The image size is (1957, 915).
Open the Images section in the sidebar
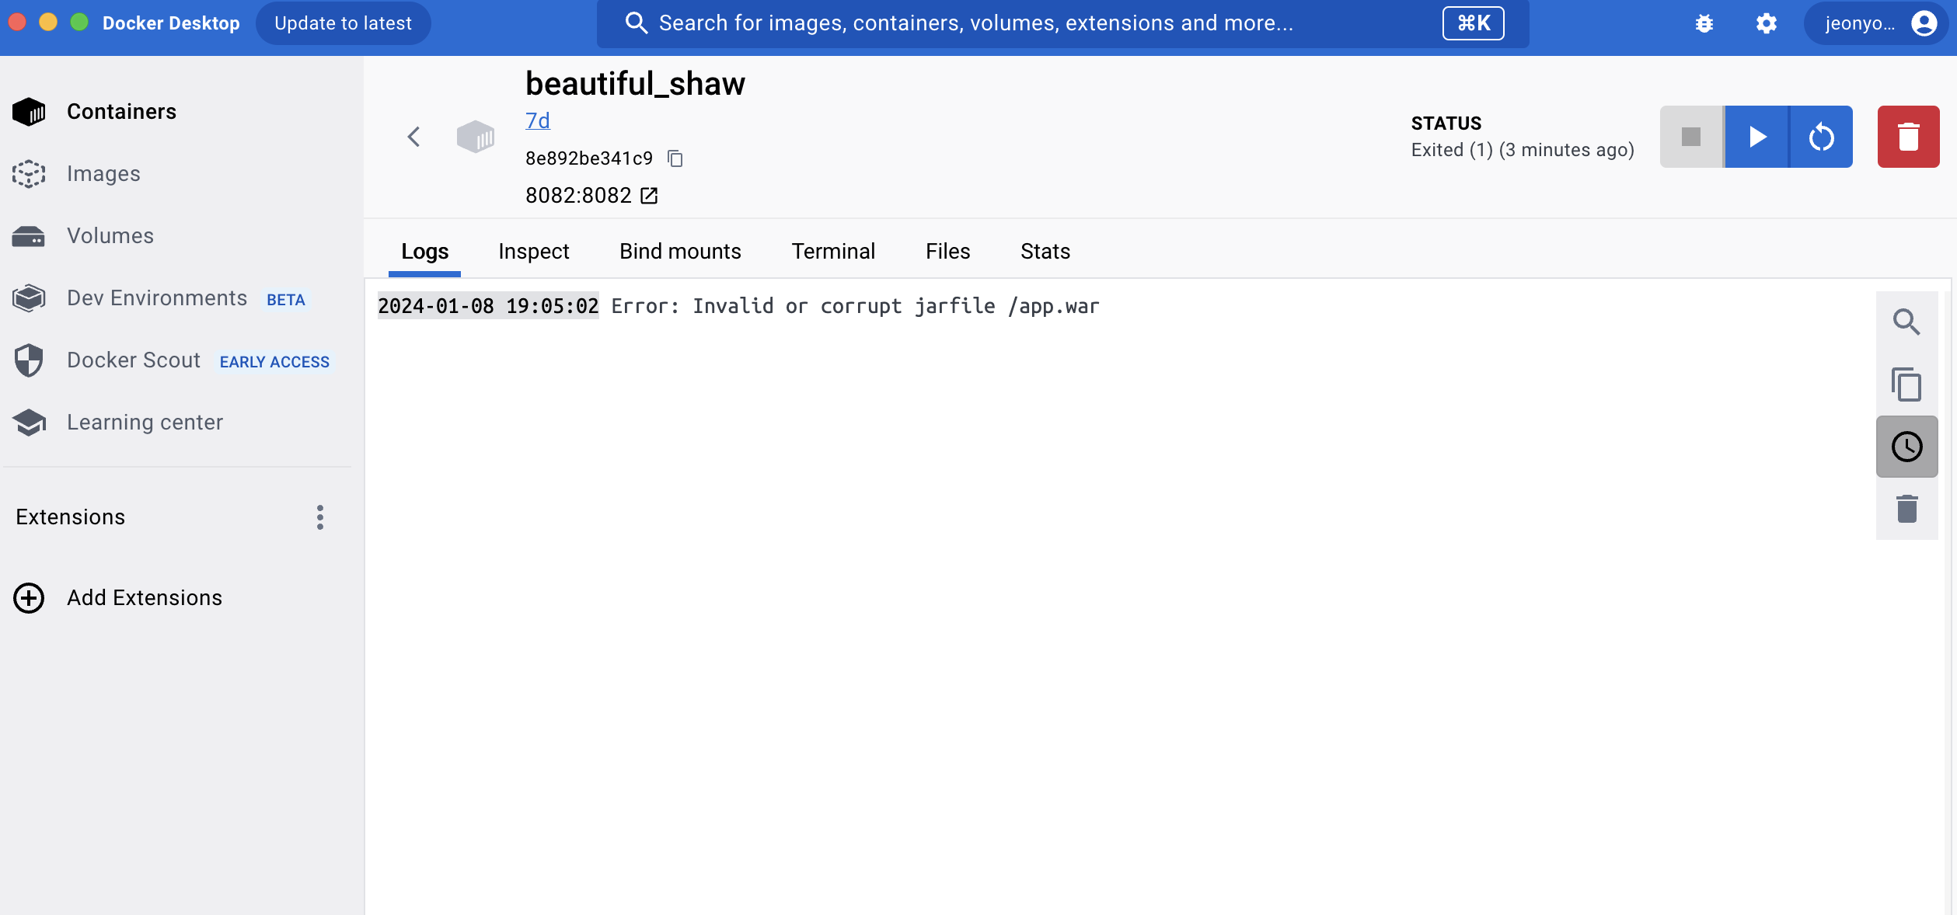pyautogui.click(x=103, y=174)
